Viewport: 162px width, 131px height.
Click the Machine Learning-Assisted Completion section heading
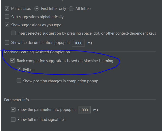coord(37,52)
